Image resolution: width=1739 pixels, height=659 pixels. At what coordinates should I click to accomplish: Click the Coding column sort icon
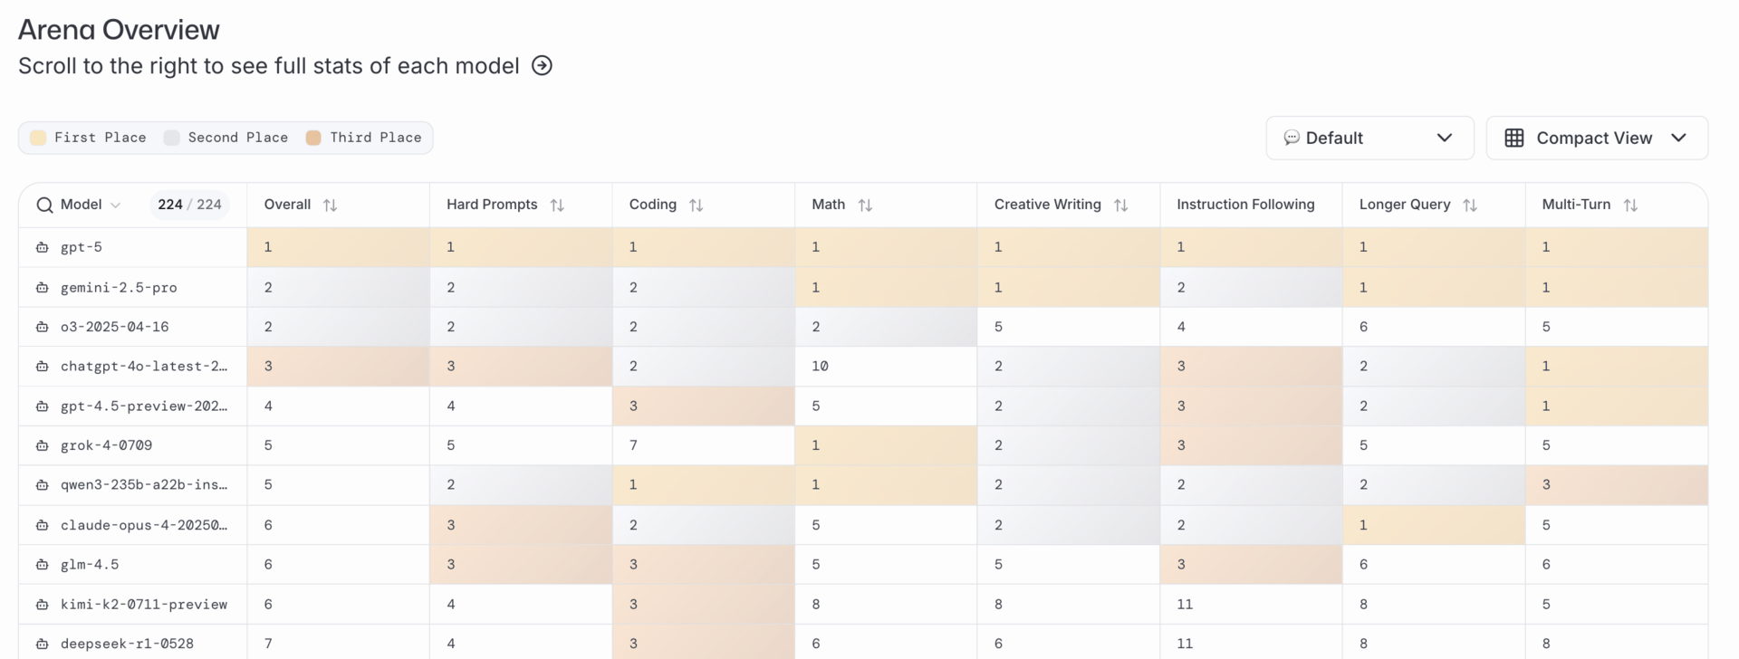coord(696,205)
